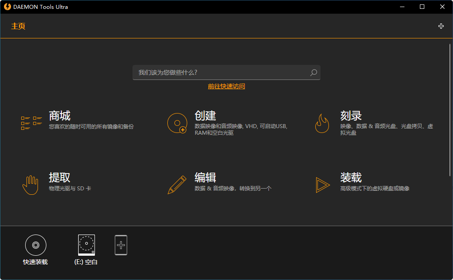Switch to the 主页 tab
The height and width of the screenshot is (280, 453).
[18, 26]
